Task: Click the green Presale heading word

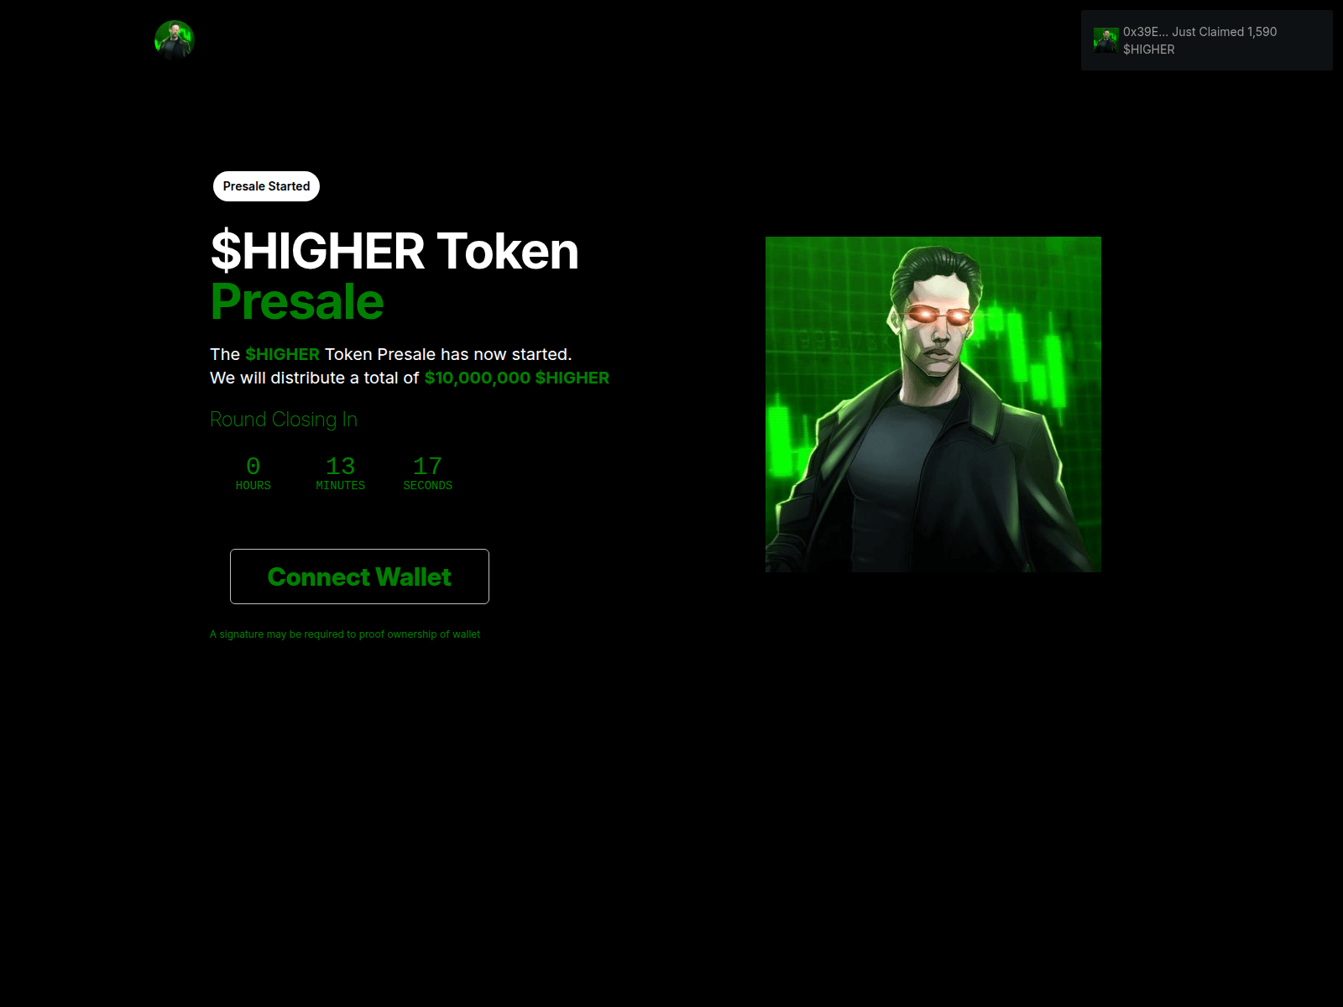Action: coord(297,301)
